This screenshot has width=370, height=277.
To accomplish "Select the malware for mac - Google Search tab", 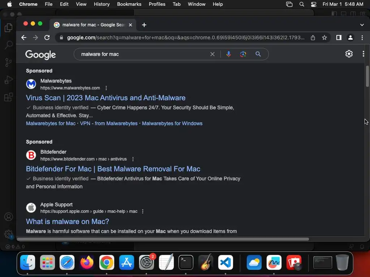I will (93, 25).
